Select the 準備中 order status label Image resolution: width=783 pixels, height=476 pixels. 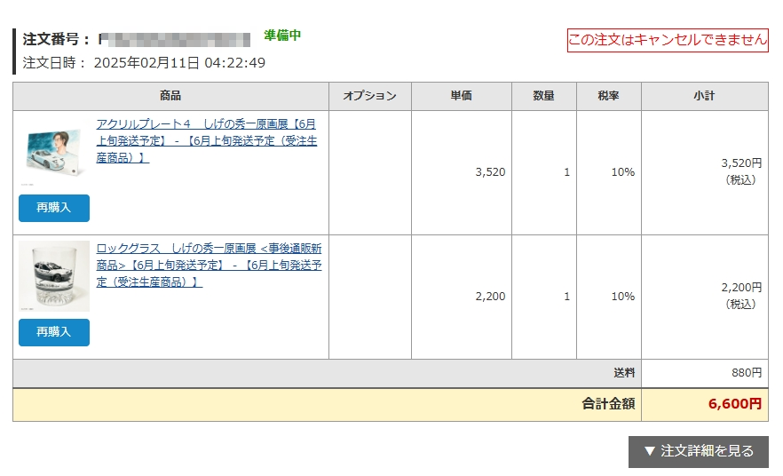282,35
